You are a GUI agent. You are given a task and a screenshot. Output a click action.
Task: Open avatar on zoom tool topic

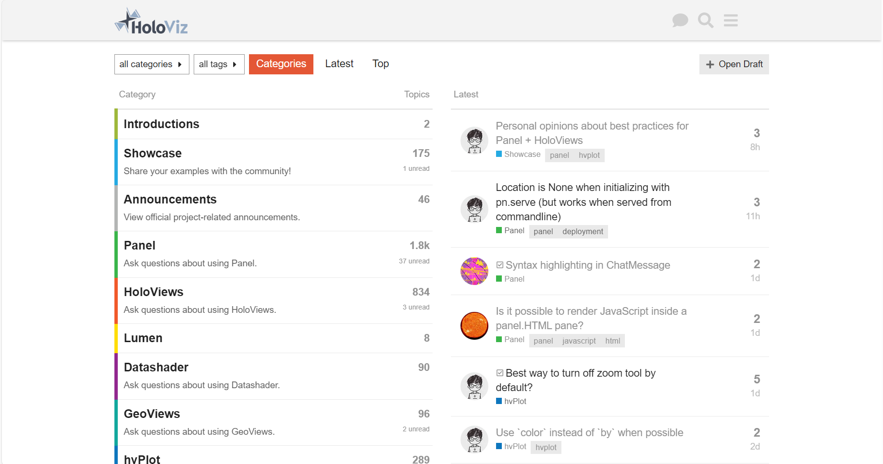pyautogui.click(x=474, y=386)
